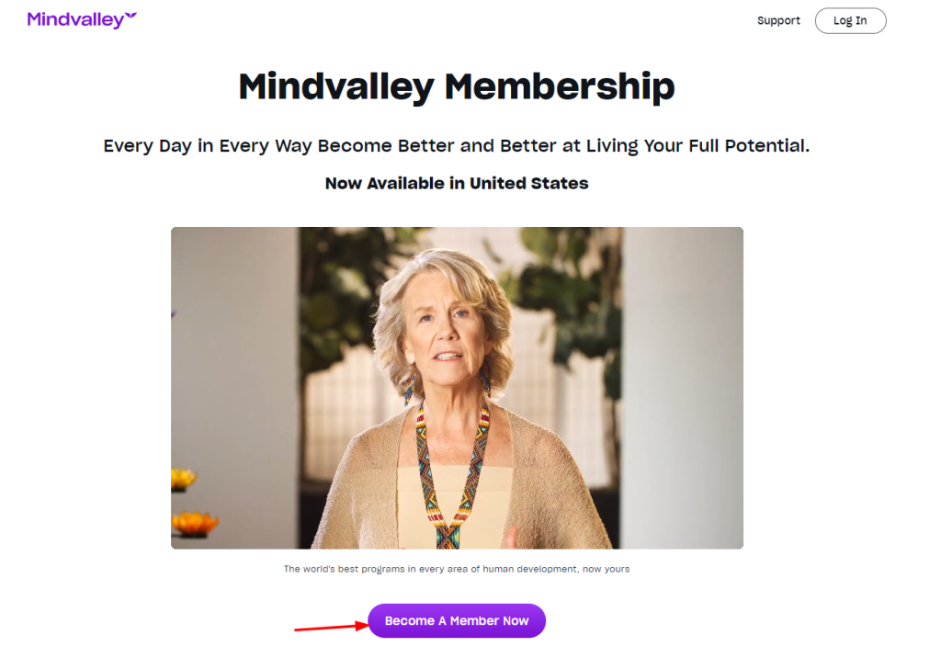Click the "Every Day in Every Way" tagline
The width and height of the screenshot is (941, 658).
coord(456,146)
